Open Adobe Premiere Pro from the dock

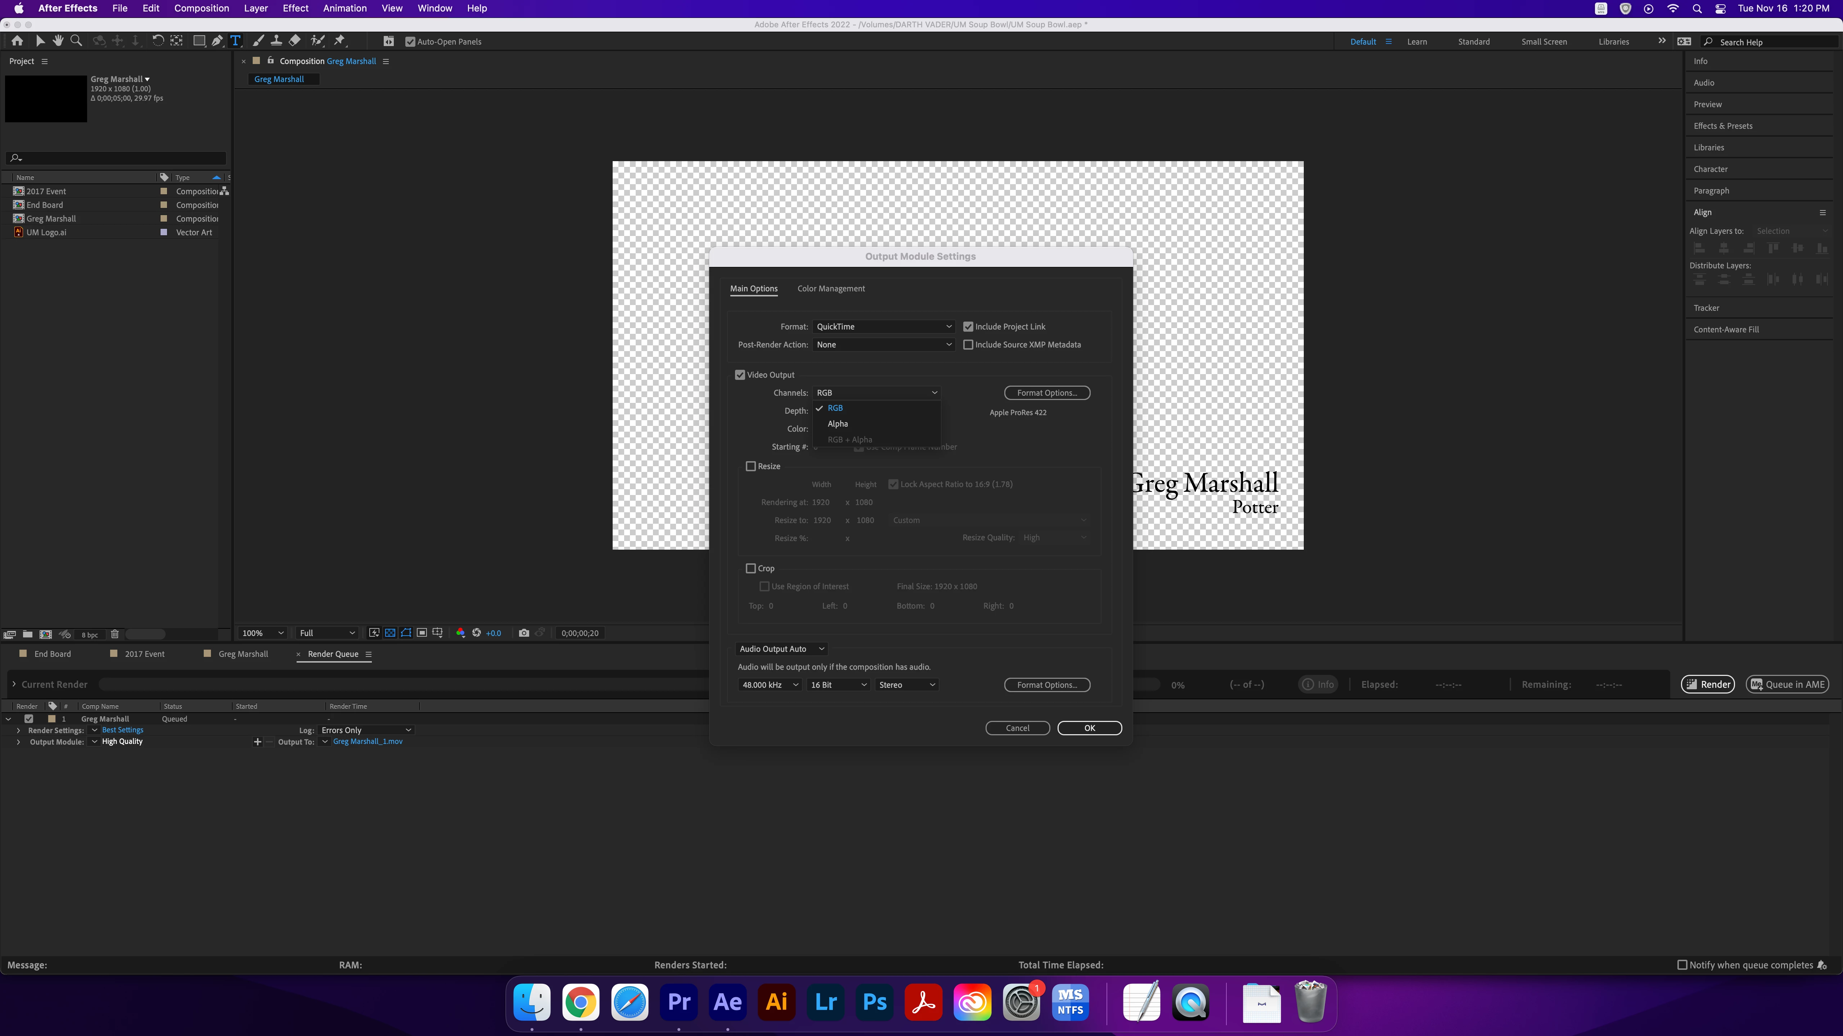[x=678, y=1002]
